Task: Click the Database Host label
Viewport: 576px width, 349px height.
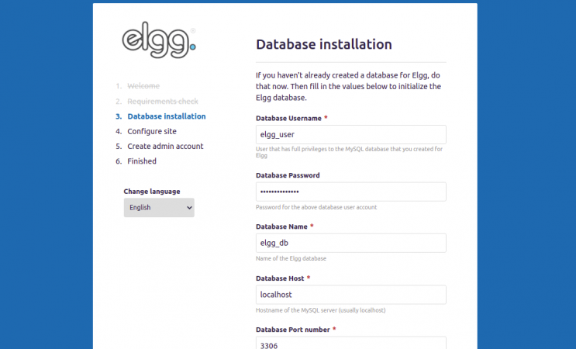Action: pyautogui.click(x=280, y=278)
